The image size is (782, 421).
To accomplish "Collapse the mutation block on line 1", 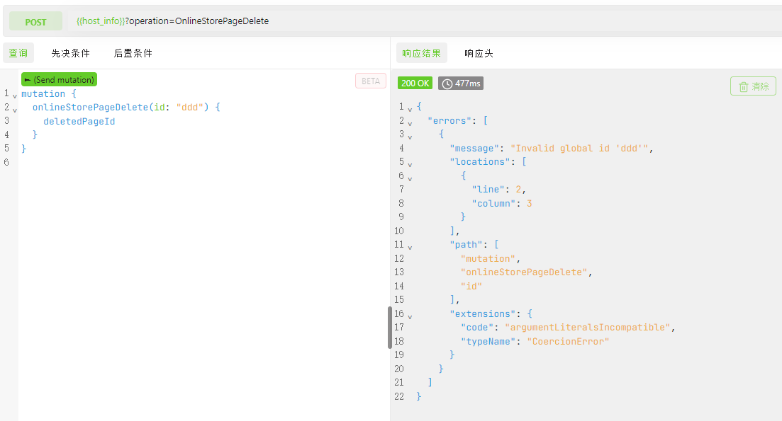I will (x=15, y=95).
